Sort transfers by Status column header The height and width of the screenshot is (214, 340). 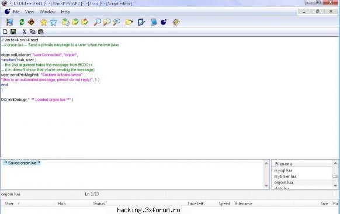coord(99,204)
